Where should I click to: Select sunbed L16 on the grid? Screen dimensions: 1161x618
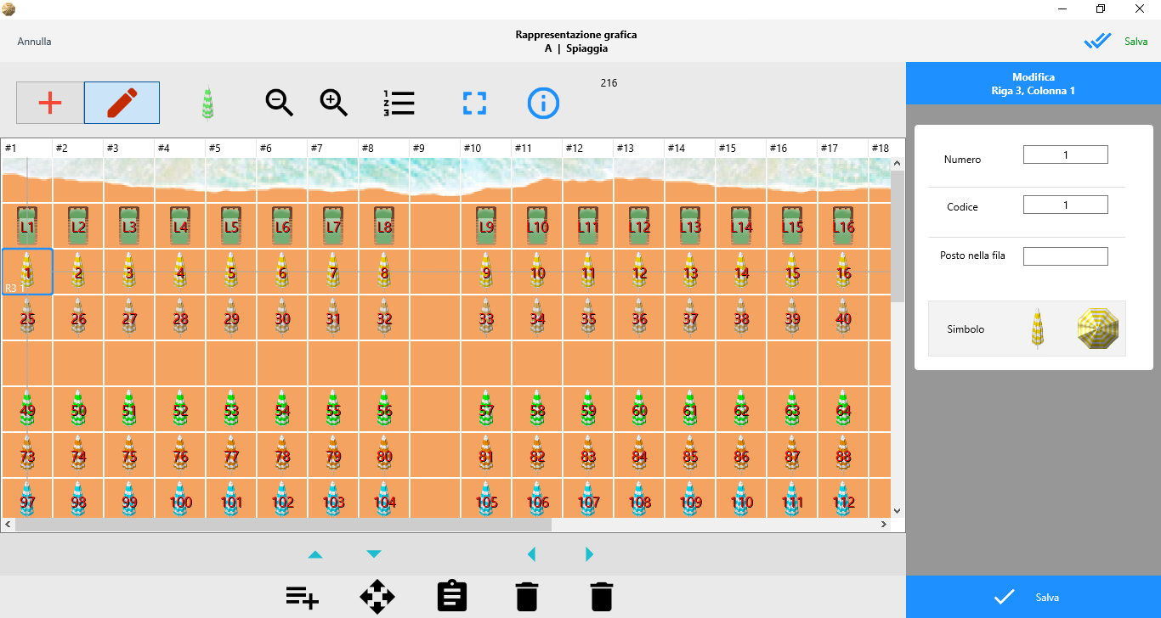(843, 226)
